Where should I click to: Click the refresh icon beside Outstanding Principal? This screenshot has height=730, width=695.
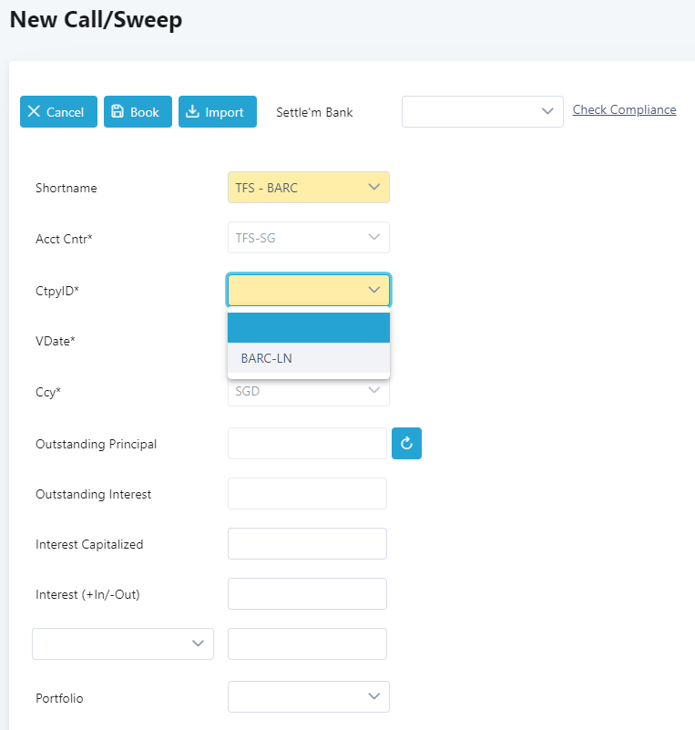click(406, 443)
